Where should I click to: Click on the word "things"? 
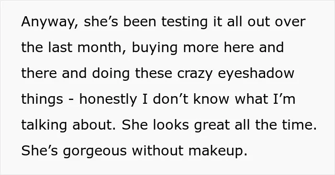coord(42,99)
